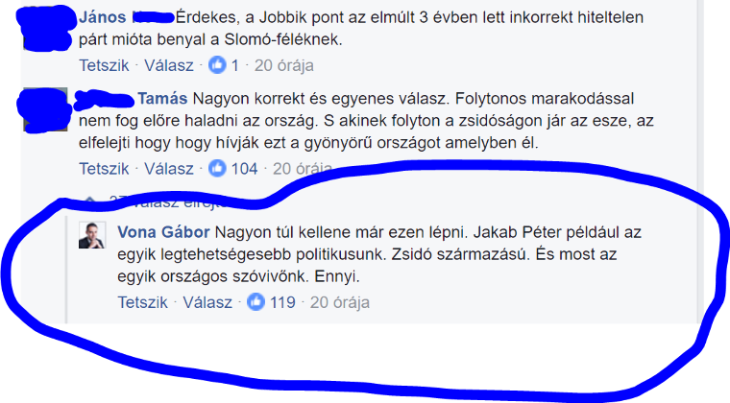Viewport: 730px width, 403px height.
Task: View the 104 likes count on Tamás's comment
Action: click(x=244, y=168)
